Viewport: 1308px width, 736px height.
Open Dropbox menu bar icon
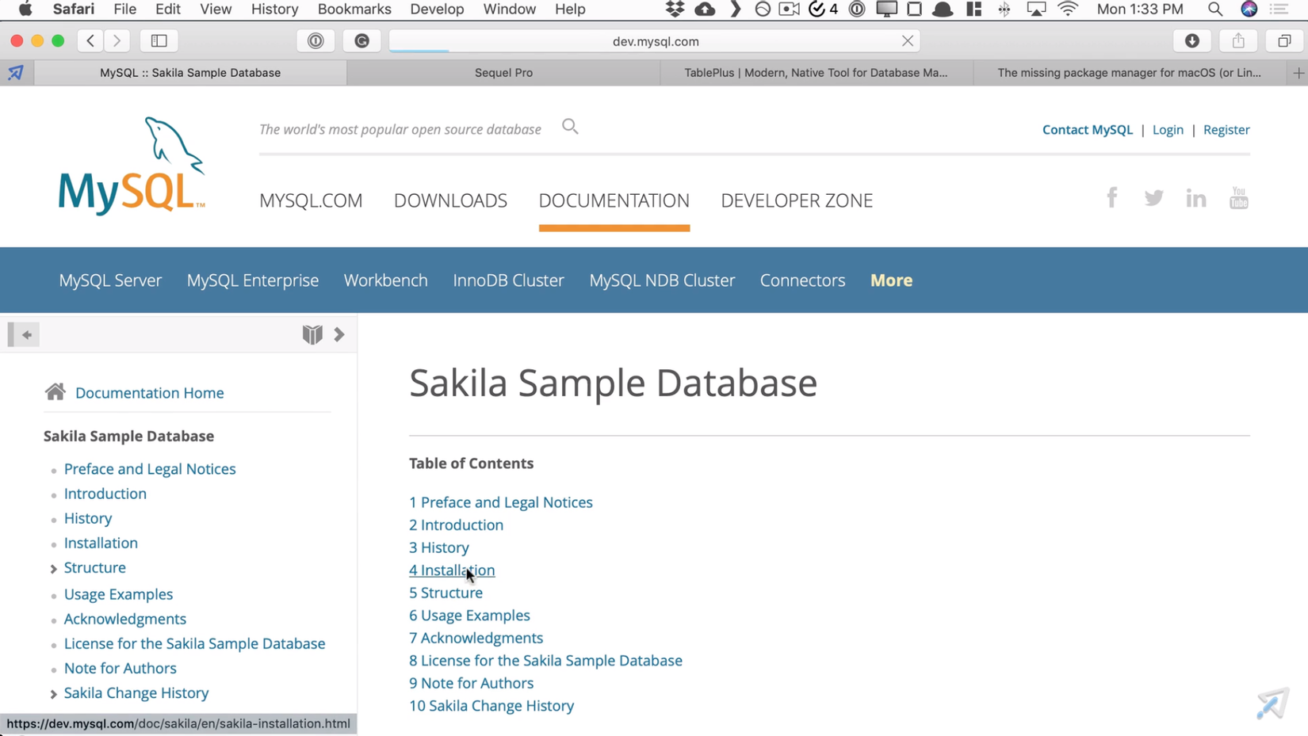tap(675, 10)
